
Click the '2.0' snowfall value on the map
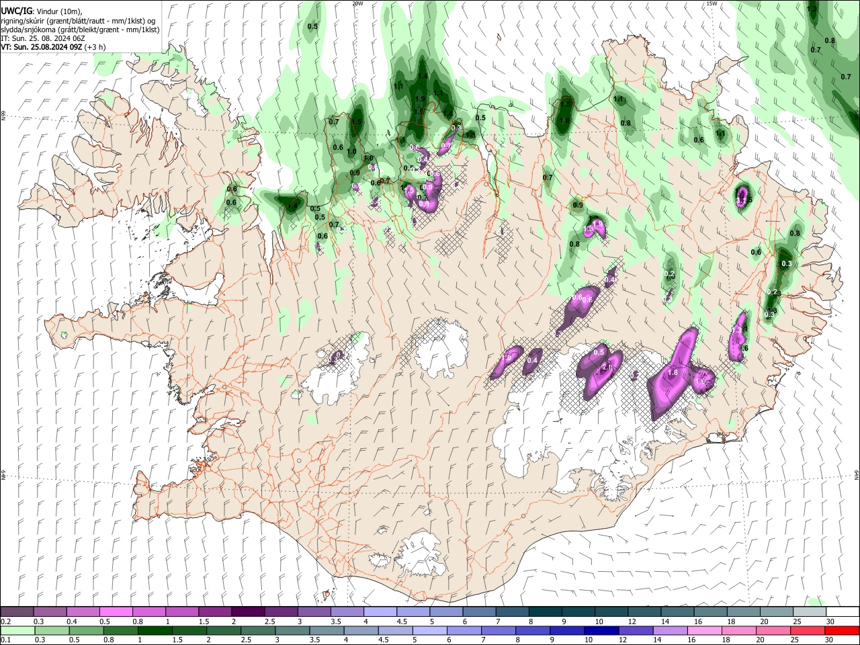[607, 368]
